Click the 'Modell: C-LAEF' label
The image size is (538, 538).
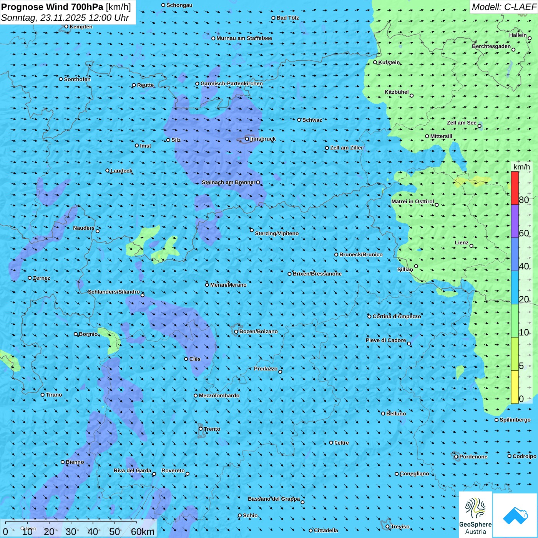(x=504, y=7)
